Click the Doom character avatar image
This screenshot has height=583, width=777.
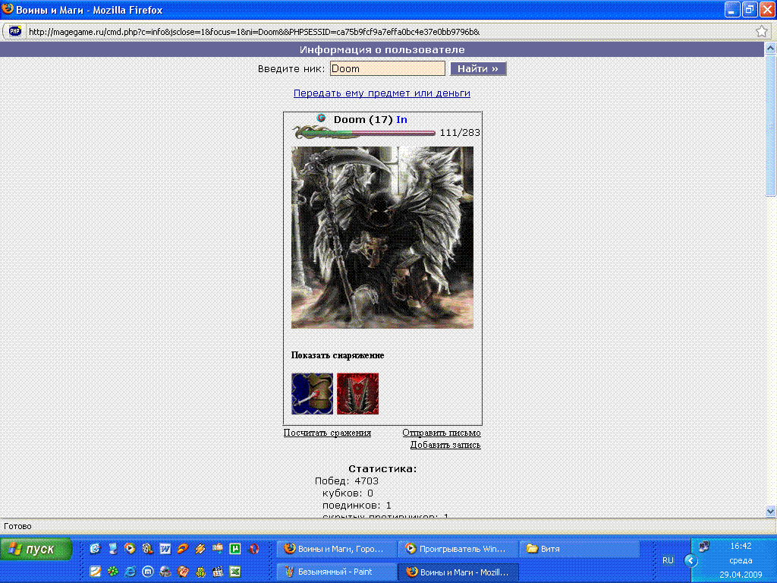[x=382, y=238]
